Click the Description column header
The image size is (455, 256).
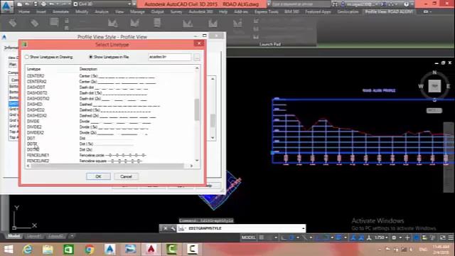point(88,69)
